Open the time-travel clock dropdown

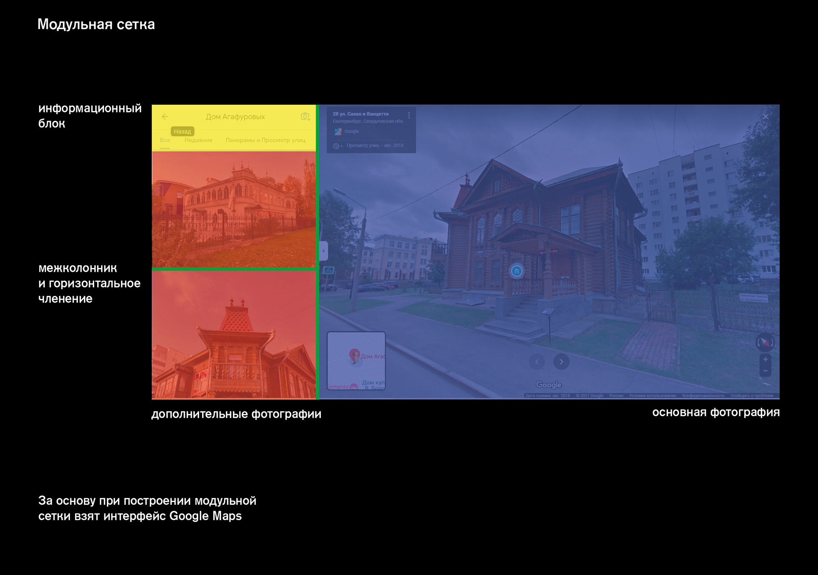337,146
